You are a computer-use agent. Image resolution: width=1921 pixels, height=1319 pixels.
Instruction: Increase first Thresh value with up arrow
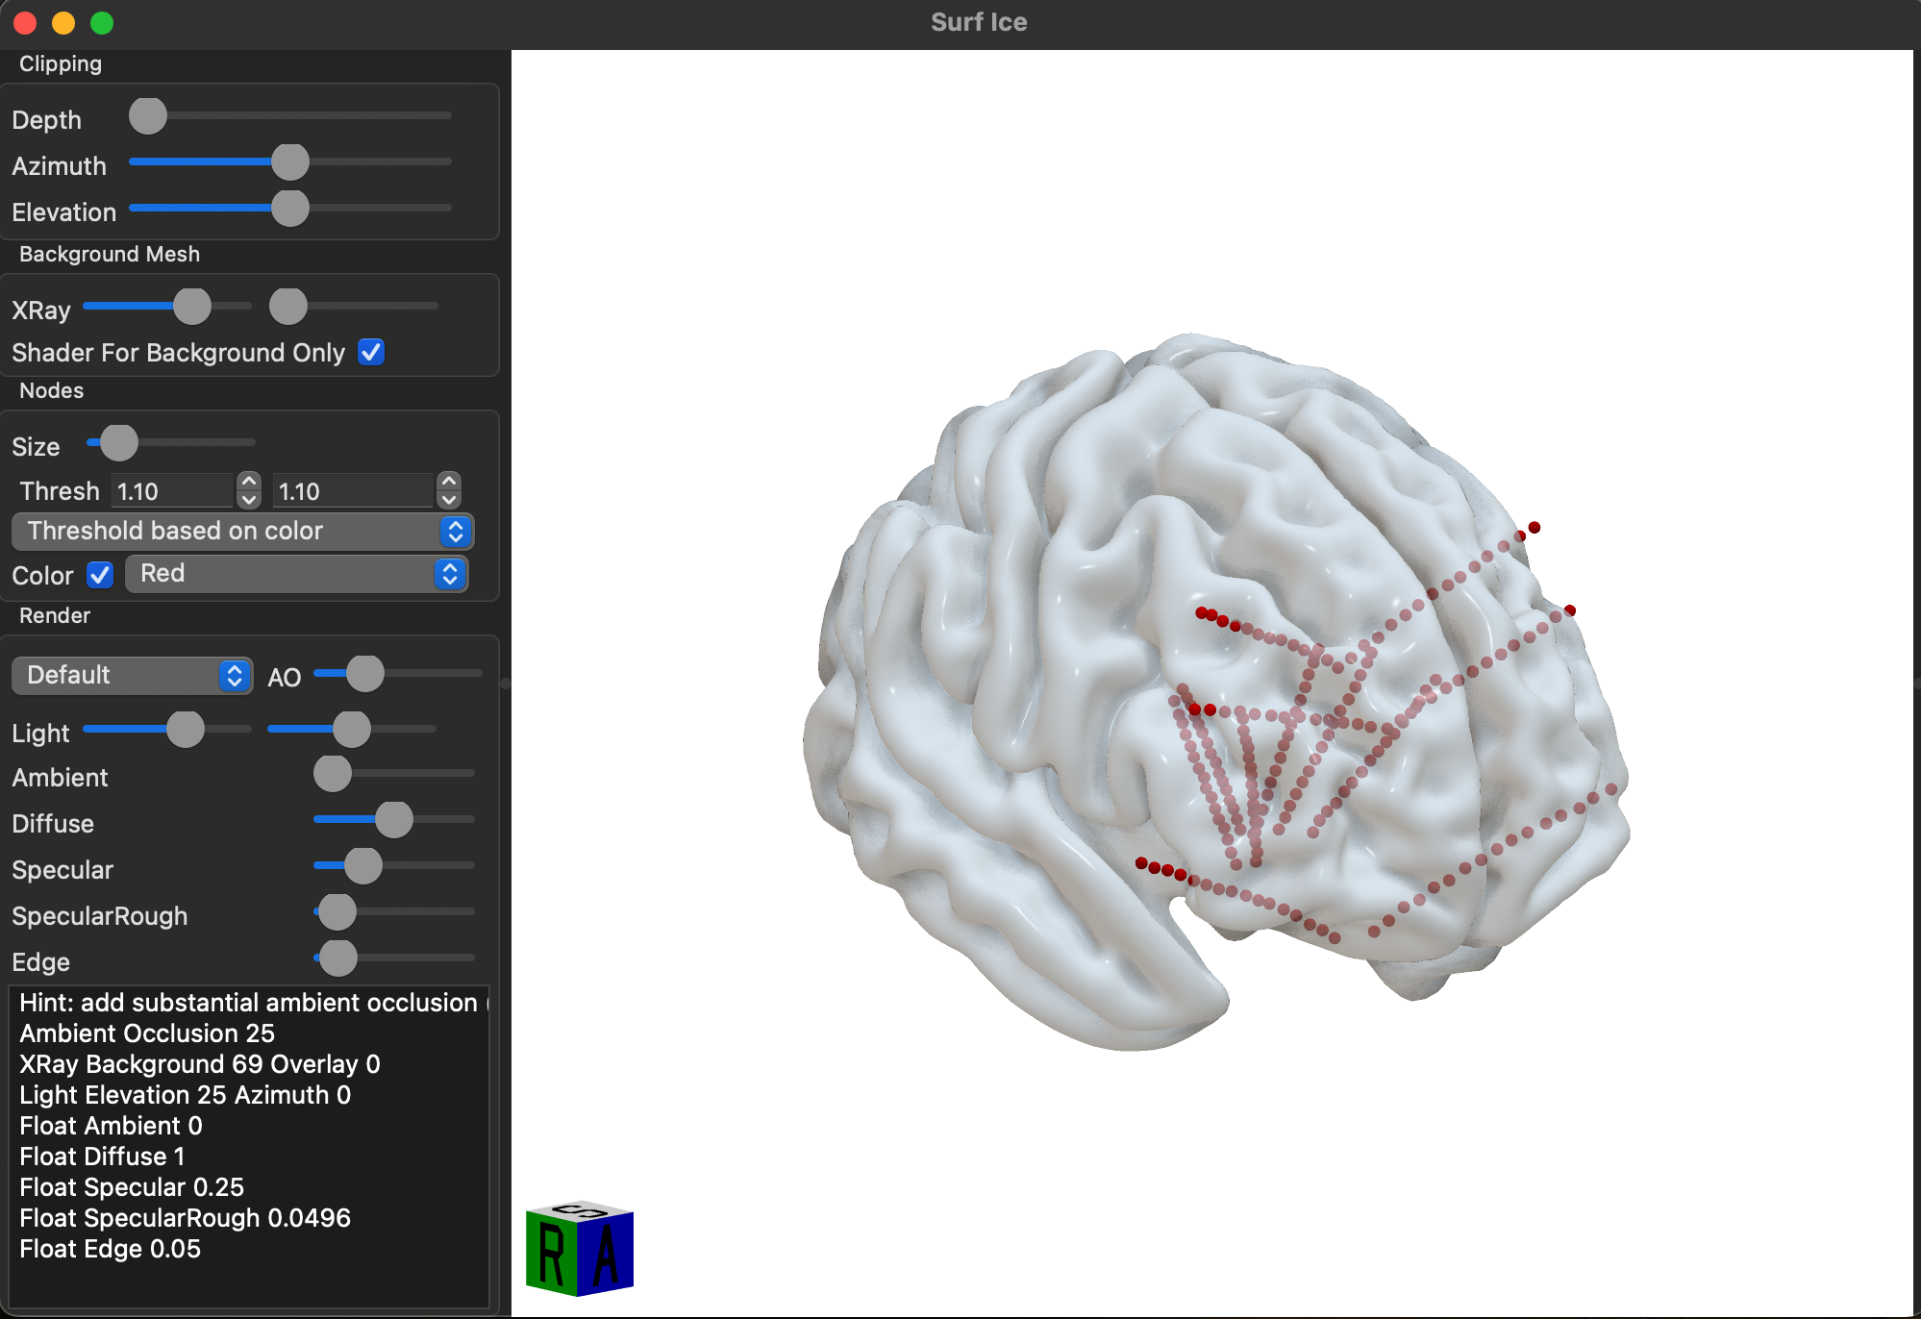pyautogui.click(x=249, y=481)
